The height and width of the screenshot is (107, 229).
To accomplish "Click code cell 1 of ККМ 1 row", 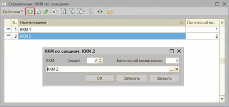I will point(15,30).
